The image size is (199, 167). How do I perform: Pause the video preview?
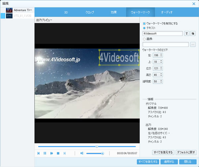(x=45, y=153)
